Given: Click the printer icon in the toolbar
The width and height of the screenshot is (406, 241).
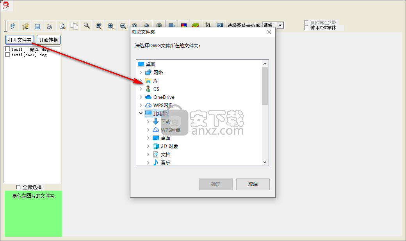Looking at the screenshot, I should (x=50, y=26).
